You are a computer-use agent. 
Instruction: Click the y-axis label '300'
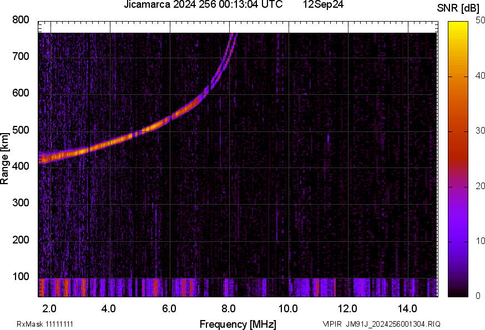pyautogui.click(x=21, y=203)
